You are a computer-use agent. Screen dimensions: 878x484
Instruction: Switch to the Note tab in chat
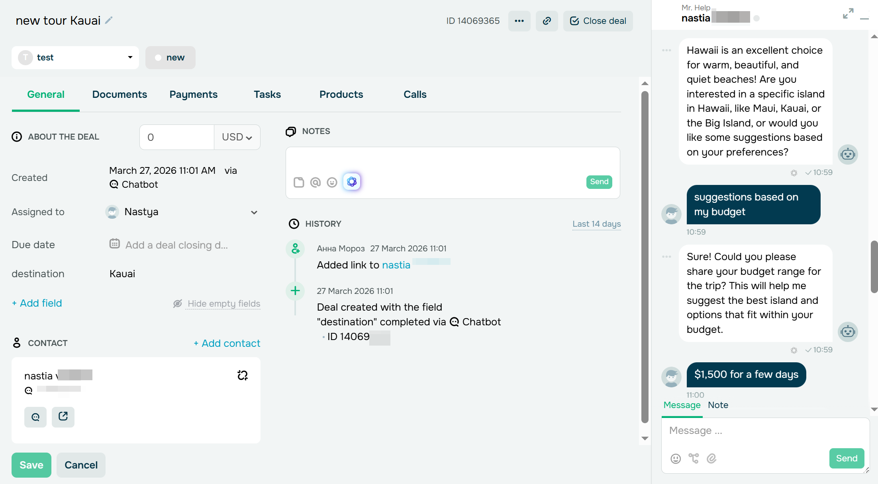point(717,405)
